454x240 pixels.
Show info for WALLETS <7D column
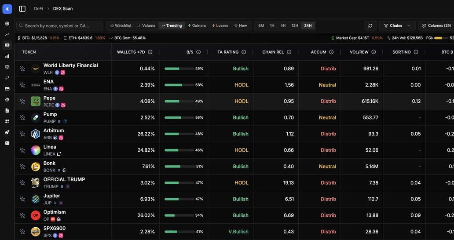point(150,52)
